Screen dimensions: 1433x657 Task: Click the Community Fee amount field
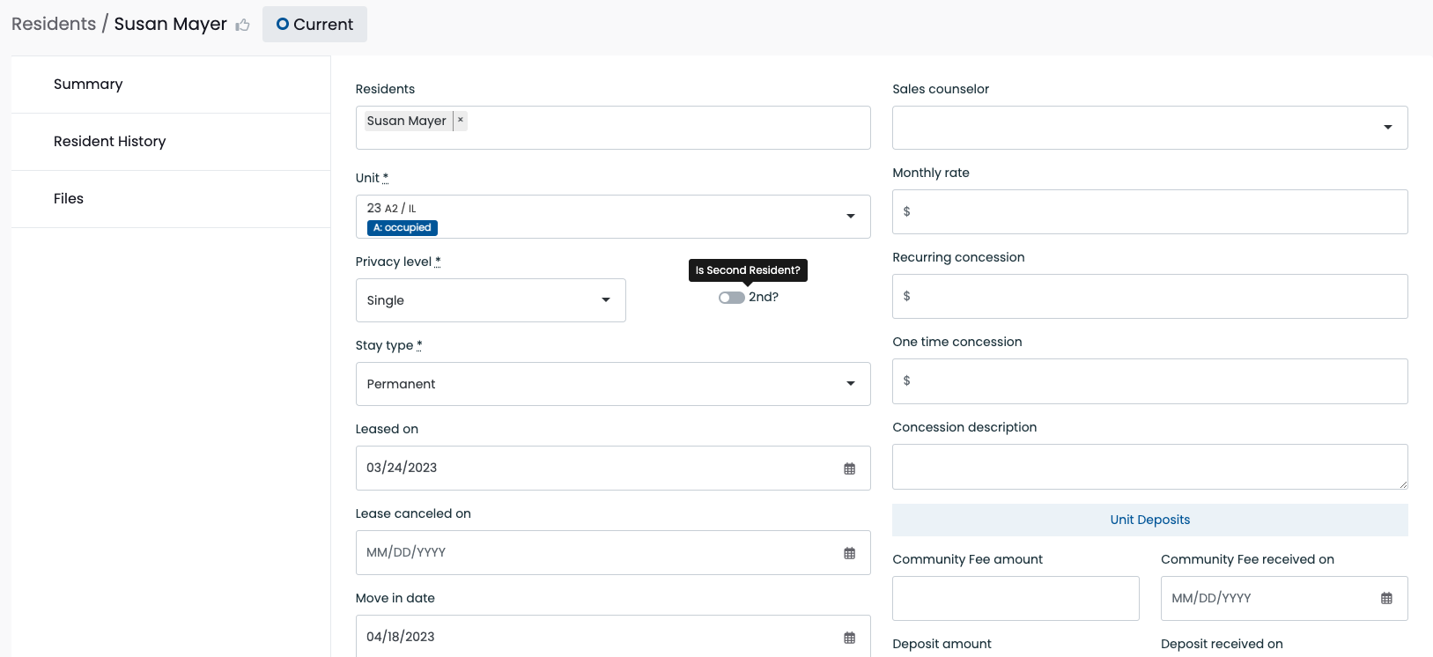(x=1016, y=599)
